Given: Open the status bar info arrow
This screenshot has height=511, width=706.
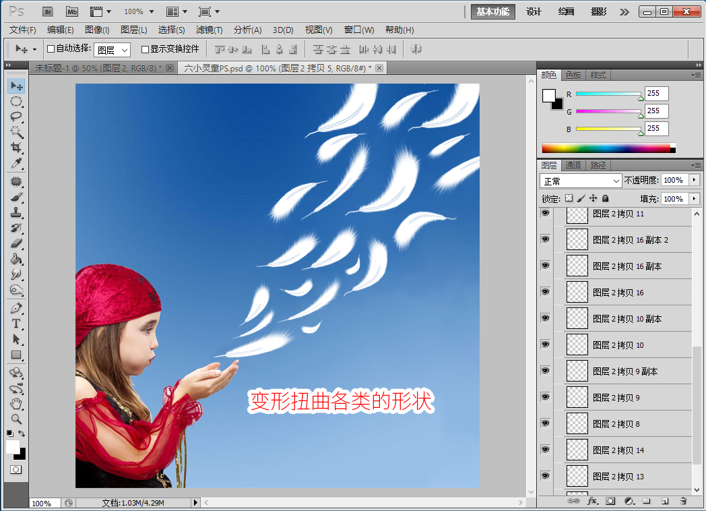Looking at the screenshot, I should point(195,502).
